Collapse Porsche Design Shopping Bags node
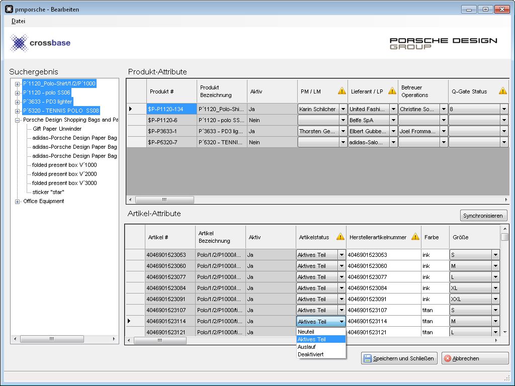The height and width of the screenshot is (386, 515). pos(17,120)
